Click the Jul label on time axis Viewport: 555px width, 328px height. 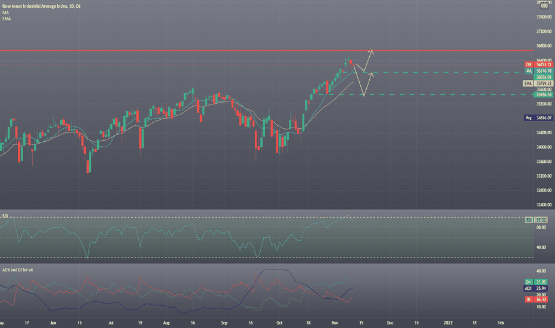[111, 323]
